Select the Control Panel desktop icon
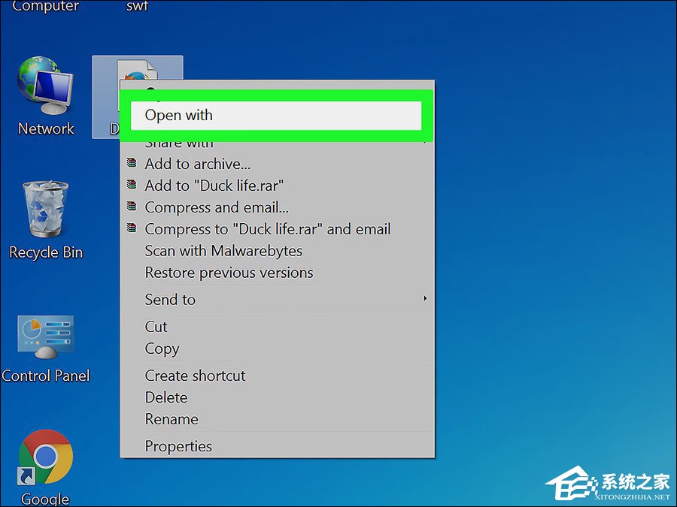677x507 pixels. (x=45, y=336)
